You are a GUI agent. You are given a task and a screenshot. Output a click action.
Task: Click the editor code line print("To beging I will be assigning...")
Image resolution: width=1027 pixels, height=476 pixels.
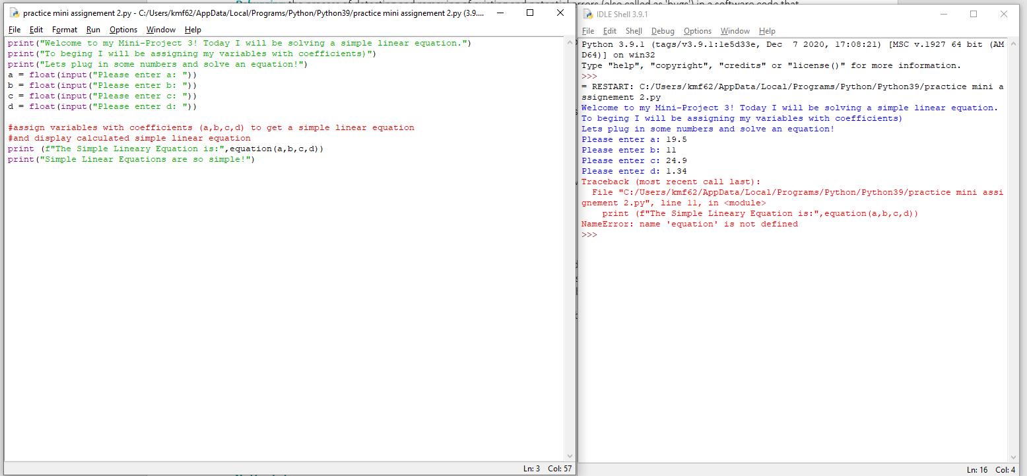pyautogui.click(x=191, y=53)
